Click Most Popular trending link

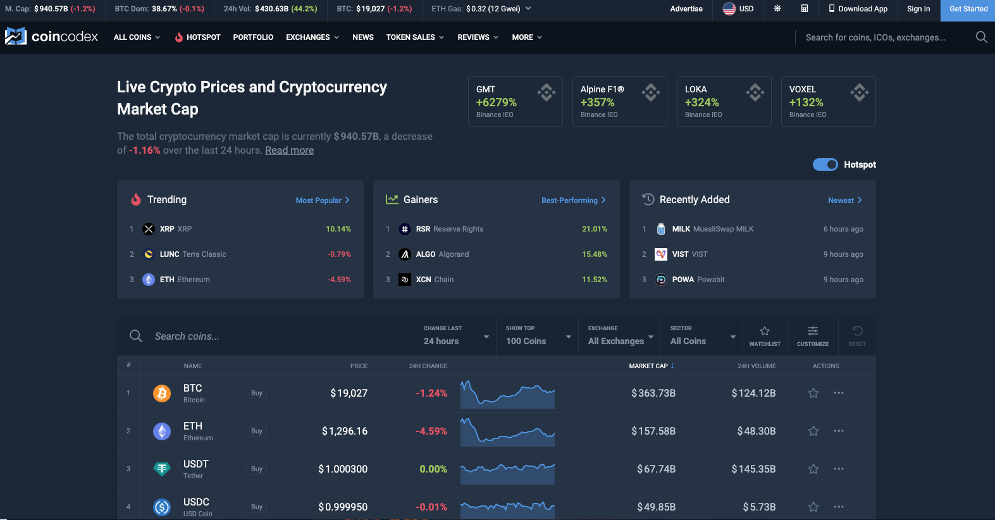tap(323, 201)
